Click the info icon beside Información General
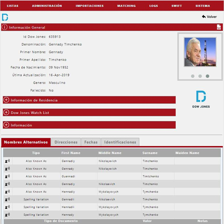Screen dimensions: 224x224 4,27
